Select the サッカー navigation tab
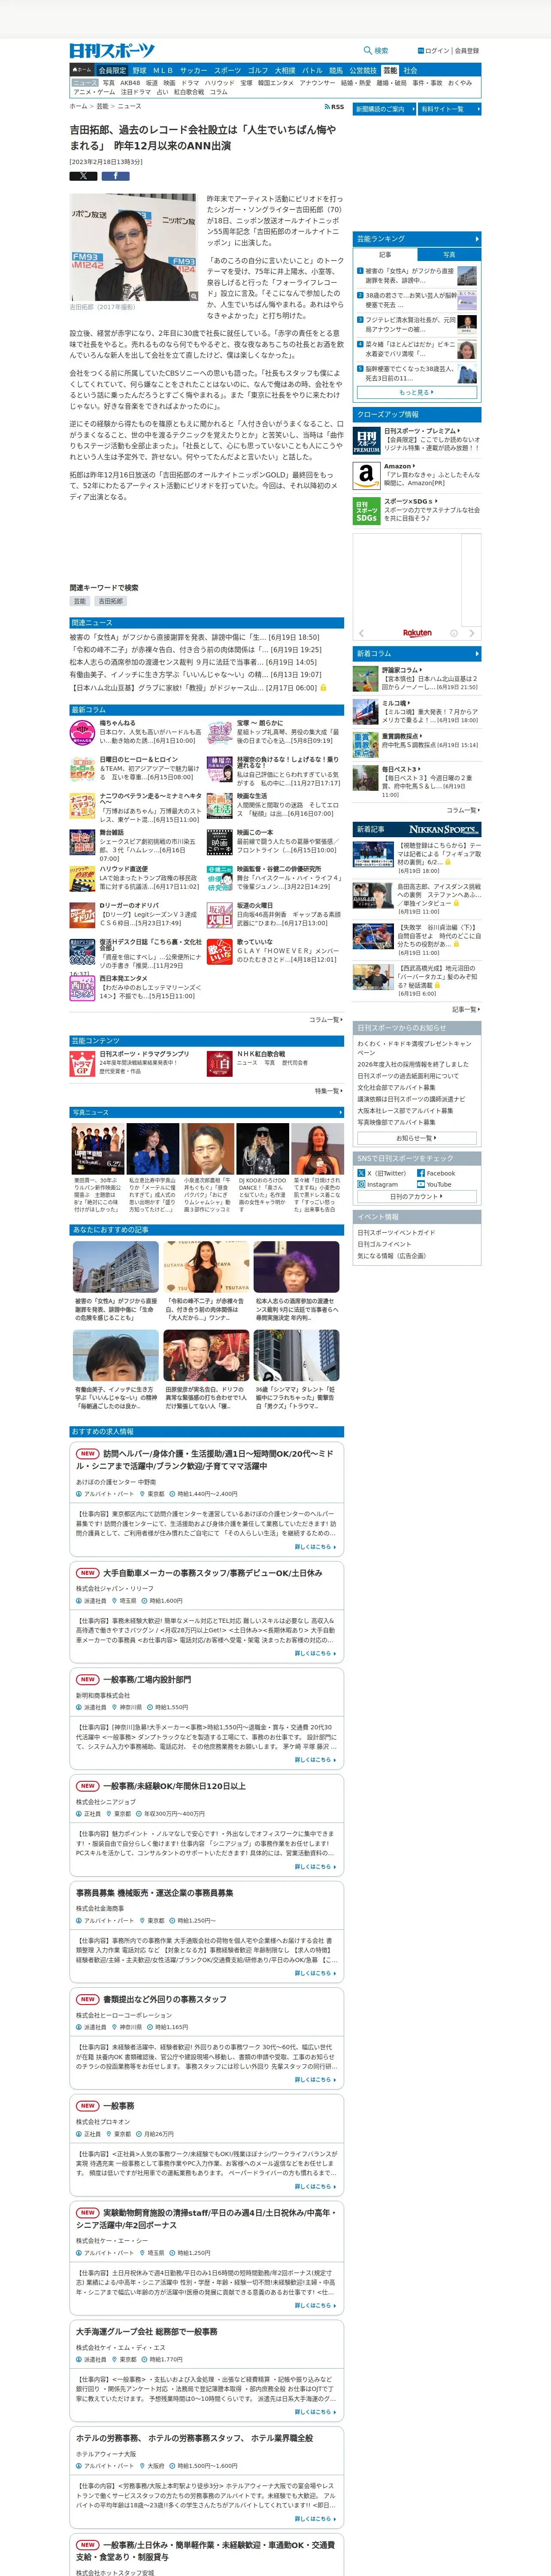The image size is (551, 2576). 193,71
